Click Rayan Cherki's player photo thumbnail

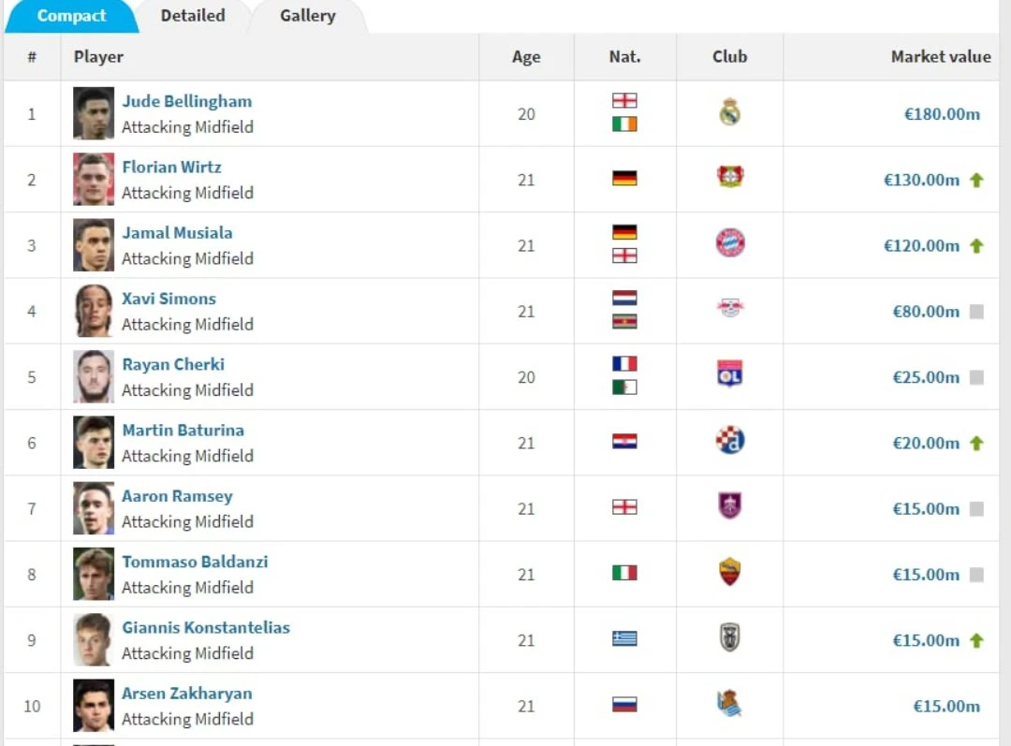(x=94, y=376)
